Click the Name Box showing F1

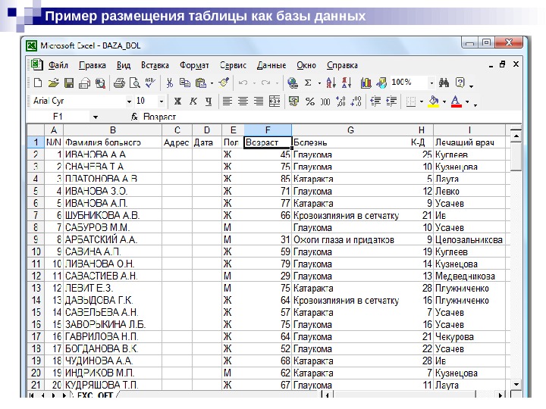coord(58,117)
